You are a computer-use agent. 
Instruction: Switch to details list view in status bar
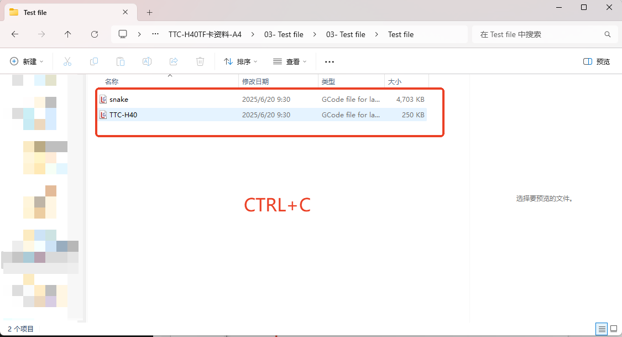[601, 329]
